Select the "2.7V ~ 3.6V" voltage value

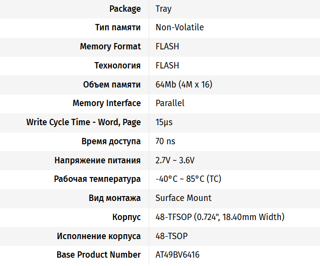[x=175, y=160]
